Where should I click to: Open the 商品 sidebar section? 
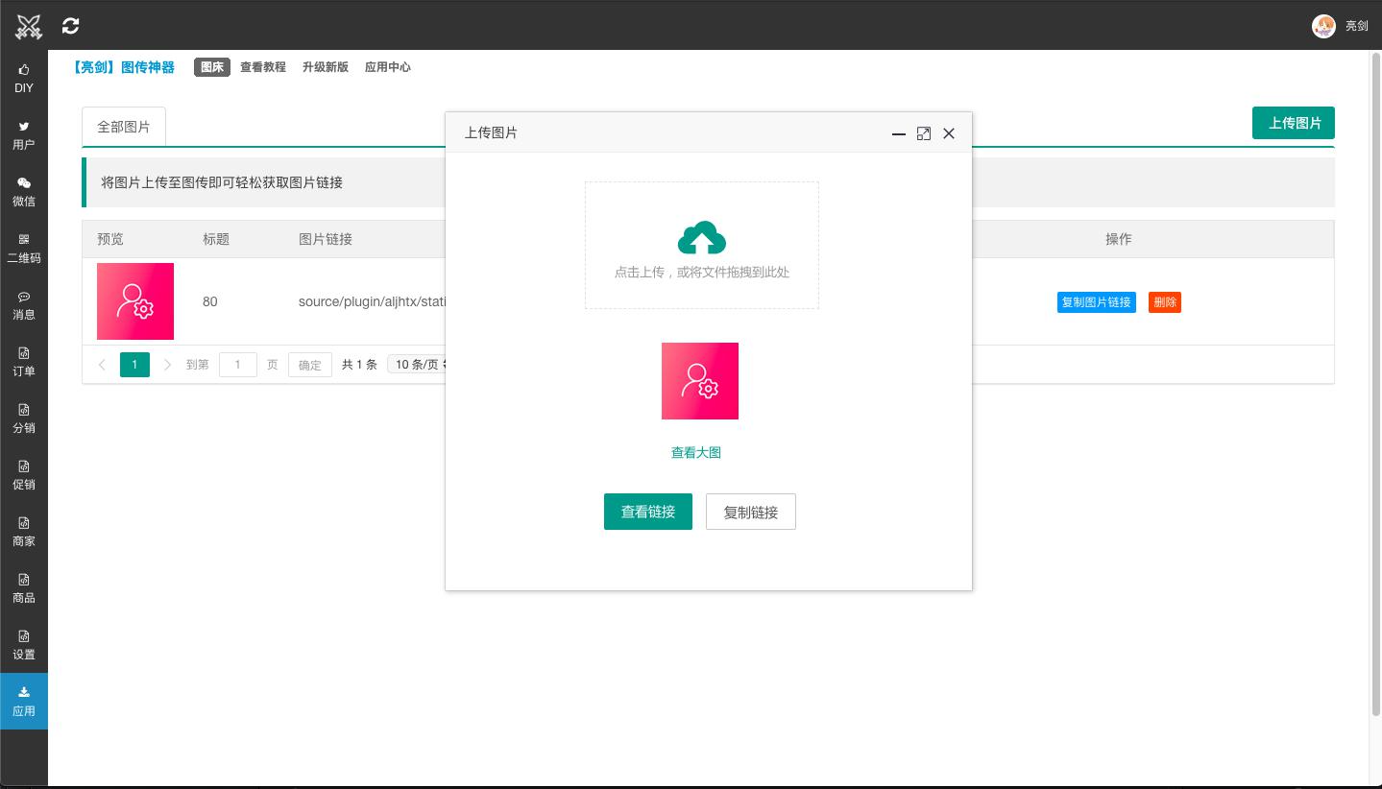(24, 588)
